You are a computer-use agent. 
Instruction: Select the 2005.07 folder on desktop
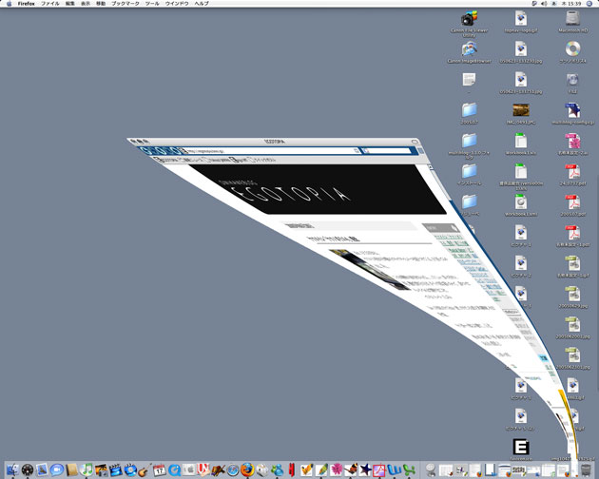(x=469, y=110)
